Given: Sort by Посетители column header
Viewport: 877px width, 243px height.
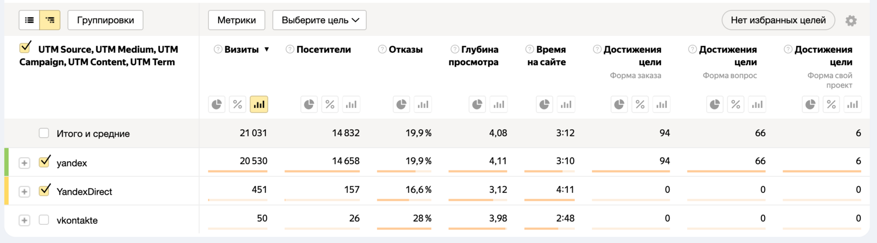Looking at the screenshot, I should tap(324, 50).
